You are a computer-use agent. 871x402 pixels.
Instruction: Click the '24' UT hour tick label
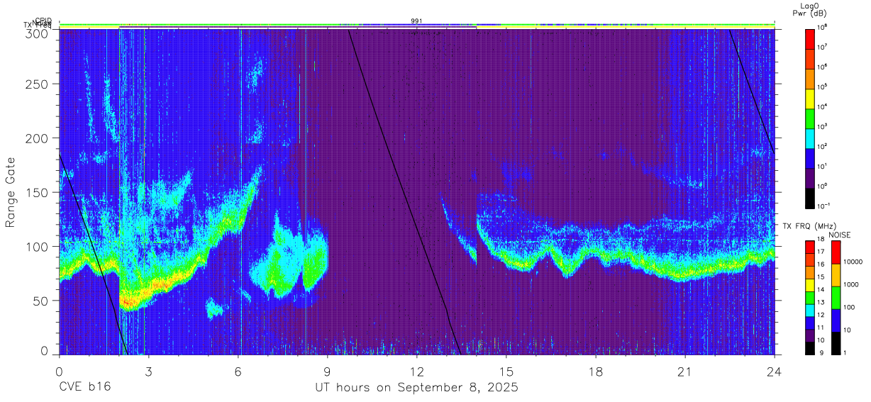(x=775, y=371)
